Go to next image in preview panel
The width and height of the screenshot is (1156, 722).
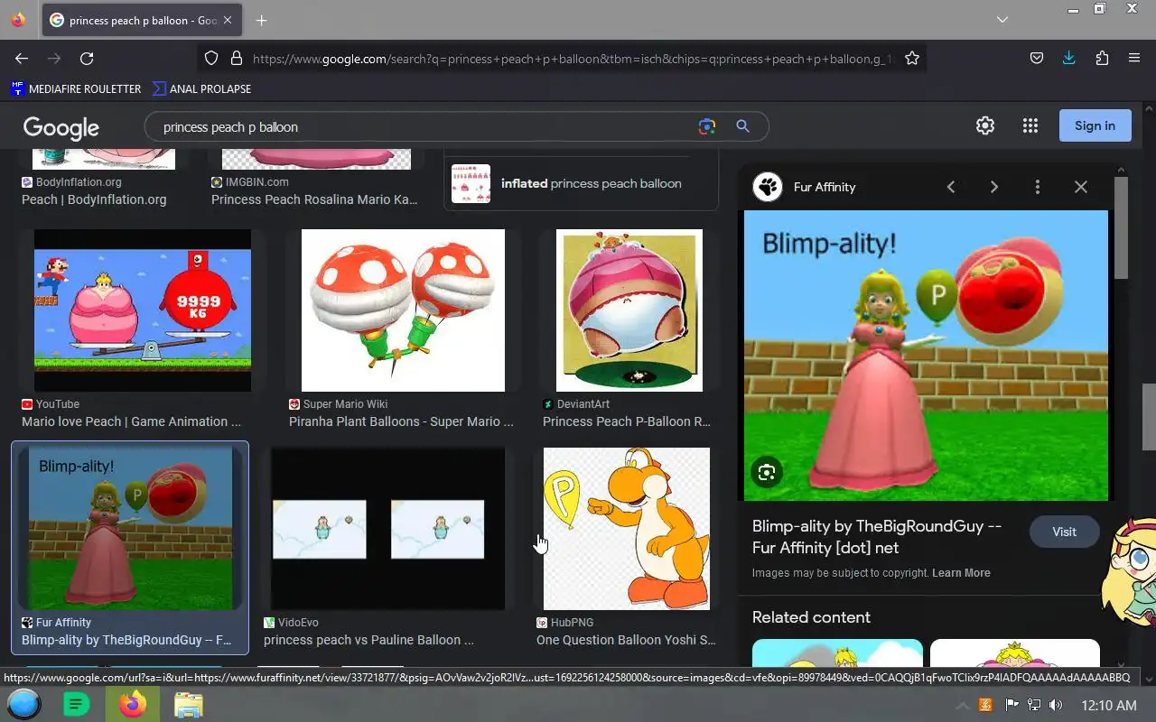click(994, 187)
